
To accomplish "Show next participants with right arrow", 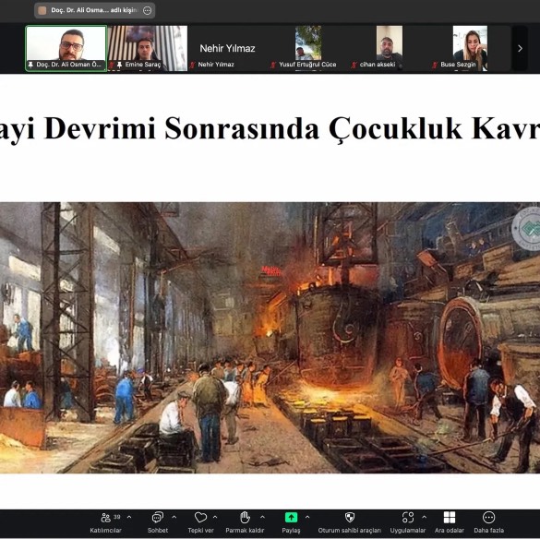I will pyautogui.click(x=520, y=49).
